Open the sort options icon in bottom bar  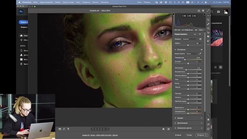coord(64,129)
